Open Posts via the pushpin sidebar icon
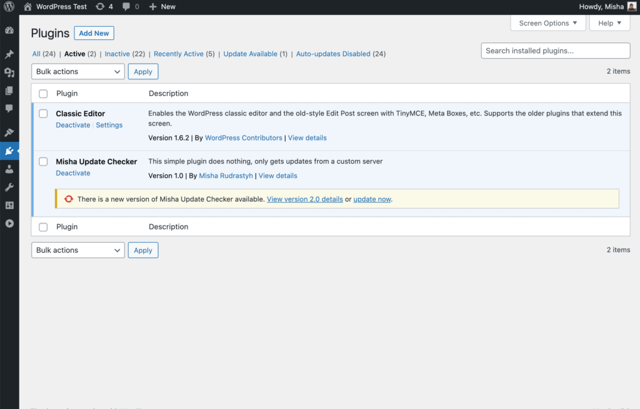This screenshot has width=640, height=409. [x=9, y=54]
